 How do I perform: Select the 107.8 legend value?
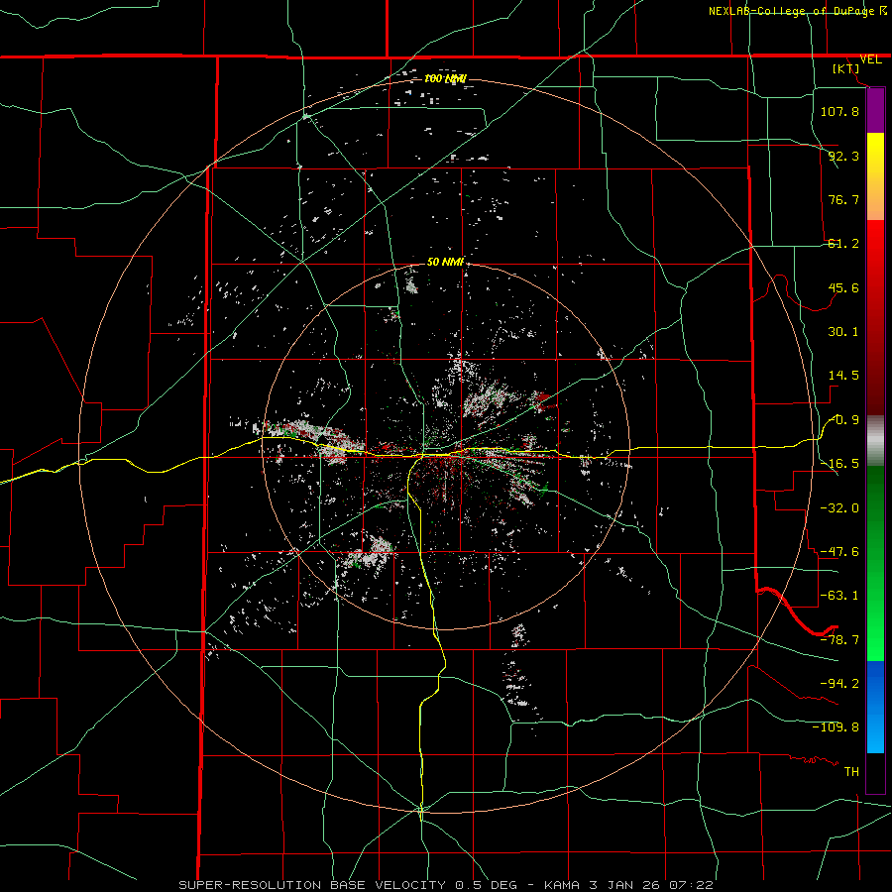pyautogui.click(x=839, y=111)
